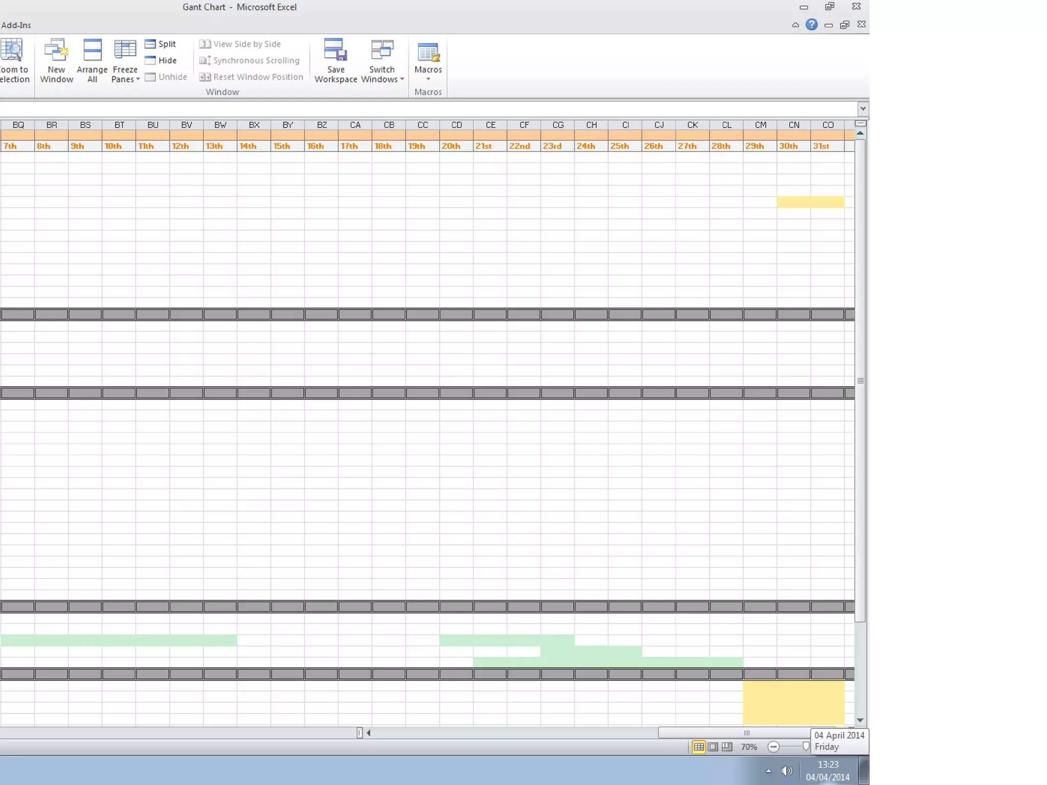Click the vertical scroll down arrow

(x=860, y=720)
